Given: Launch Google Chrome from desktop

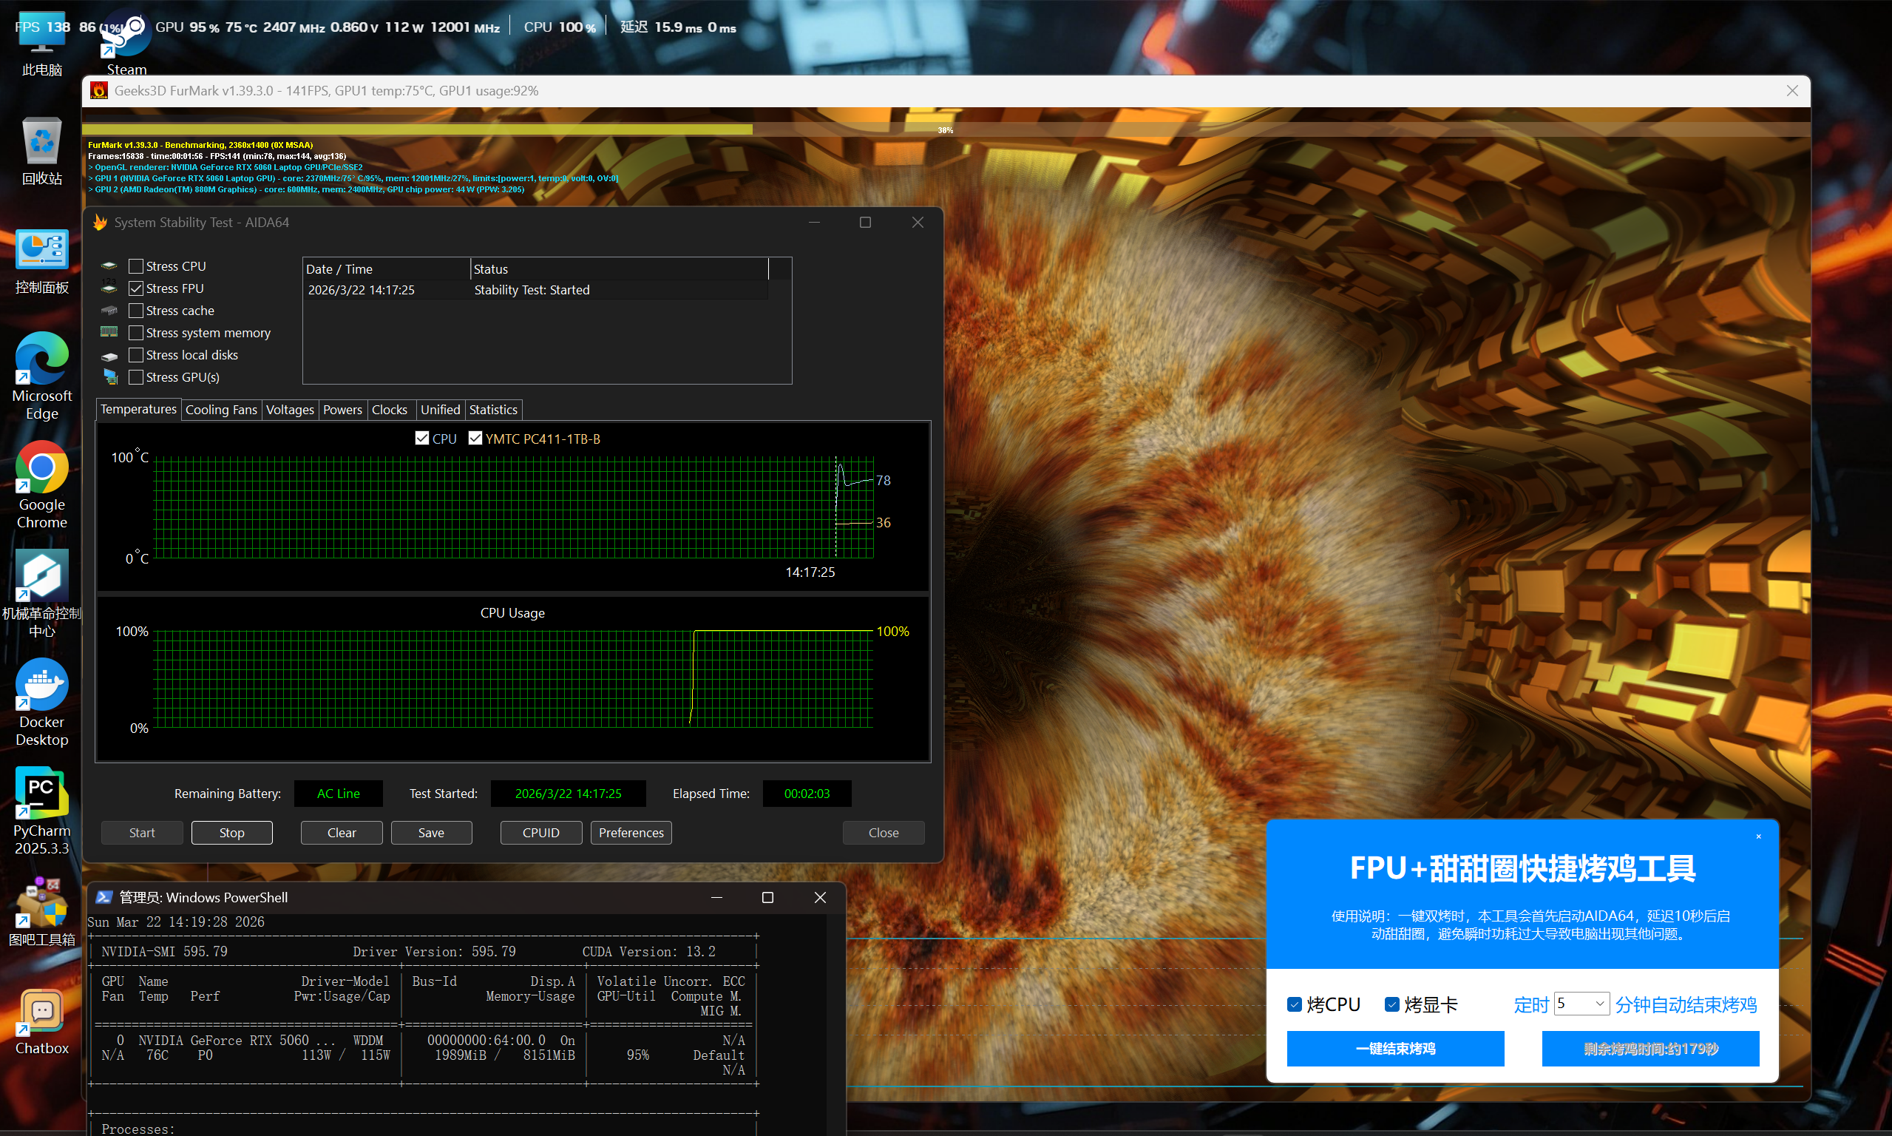Looking at the screenshot, I should click(41, 484).
